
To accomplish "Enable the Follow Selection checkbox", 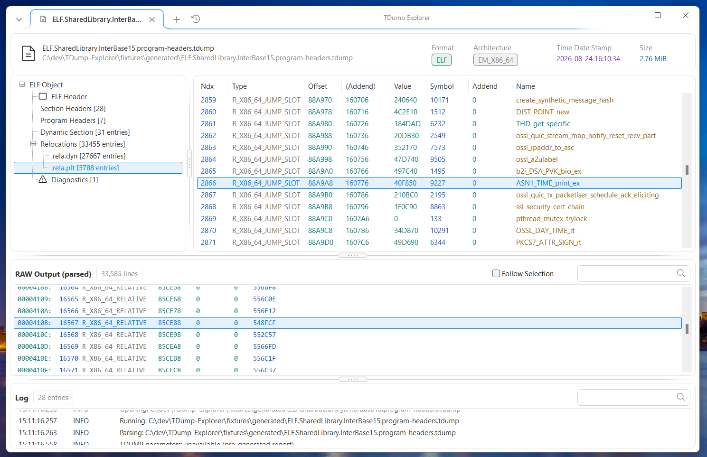I will (496, 273).
